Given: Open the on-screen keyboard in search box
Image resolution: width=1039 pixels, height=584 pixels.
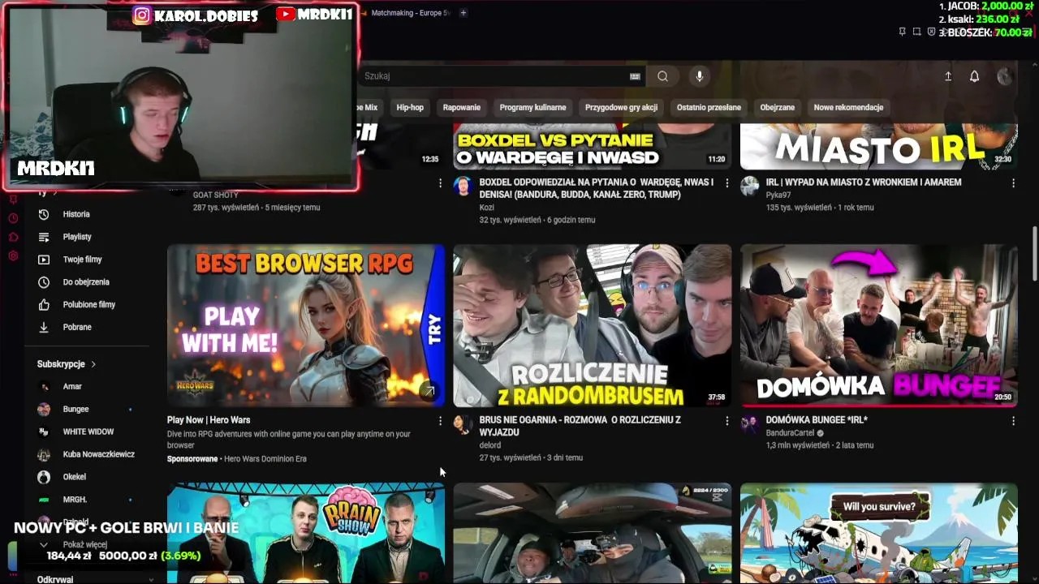Looking at the screenshot, I should tap(635, 76).
